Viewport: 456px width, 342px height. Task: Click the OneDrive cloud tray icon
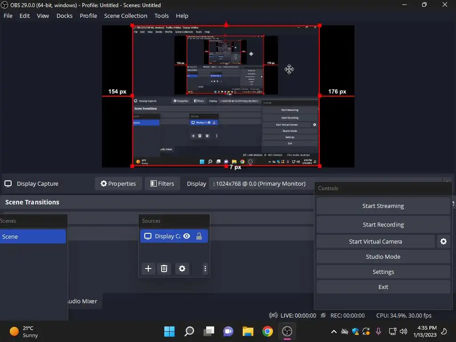(x=345, y=331)
